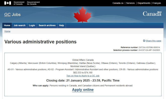Select the reference number EXT24J-037096-000014
This screenshot has width=166, height=99.
click(x=149, y=47)
